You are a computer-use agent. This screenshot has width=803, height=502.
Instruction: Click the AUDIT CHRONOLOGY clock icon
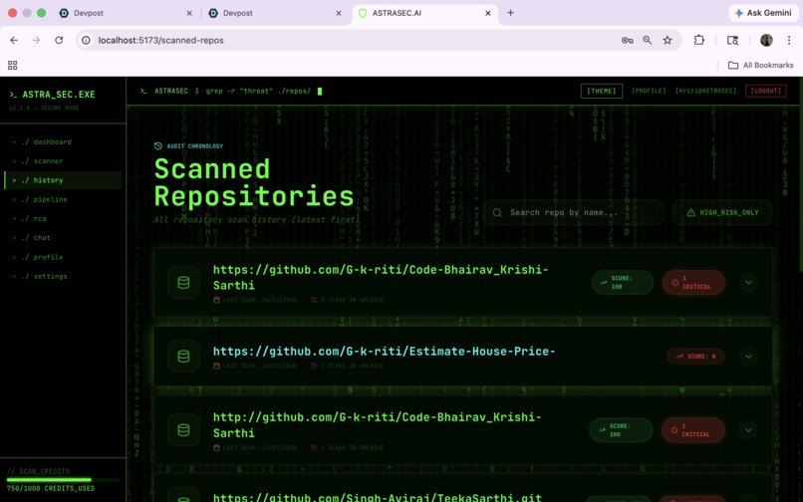click(x=158, y=146)
